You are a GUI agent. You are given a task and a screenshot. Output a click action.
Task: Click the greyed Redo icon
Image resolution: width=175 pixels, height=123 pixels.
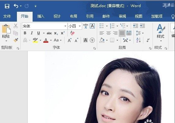pos(26,6)
